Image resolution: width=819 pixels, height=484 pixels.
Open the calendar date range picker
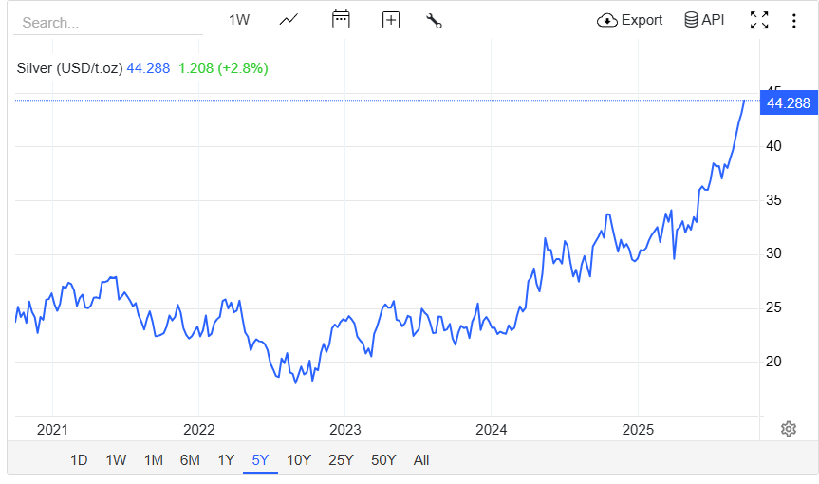341,20
